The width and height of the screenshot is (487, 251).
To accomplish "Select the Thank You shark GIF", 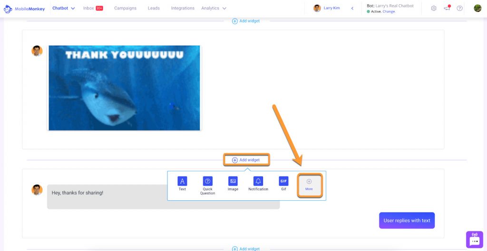I will [124, 88].
